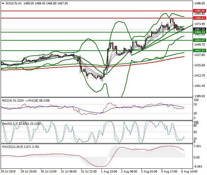Select the 1454.47 green support label
This screenshot has width=207, height=175.
pyautogui.click(x=199, y=40)
